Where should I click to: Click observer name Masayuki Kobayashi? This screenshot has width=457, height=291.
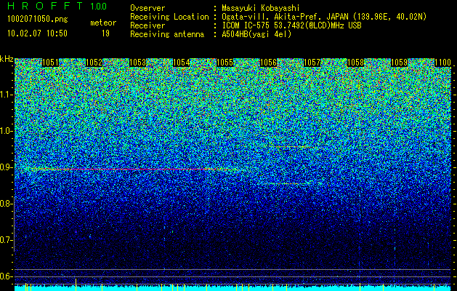[x=260, y=8]
